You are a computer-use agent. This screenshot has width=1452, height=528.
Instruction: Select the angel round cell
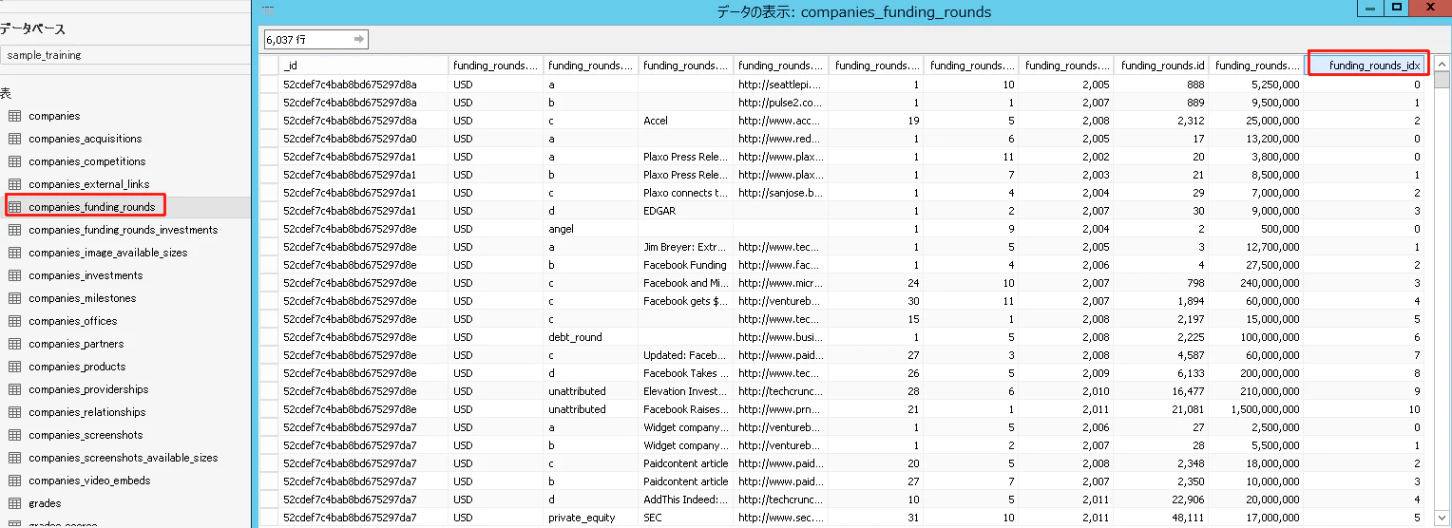click(591, 229)
